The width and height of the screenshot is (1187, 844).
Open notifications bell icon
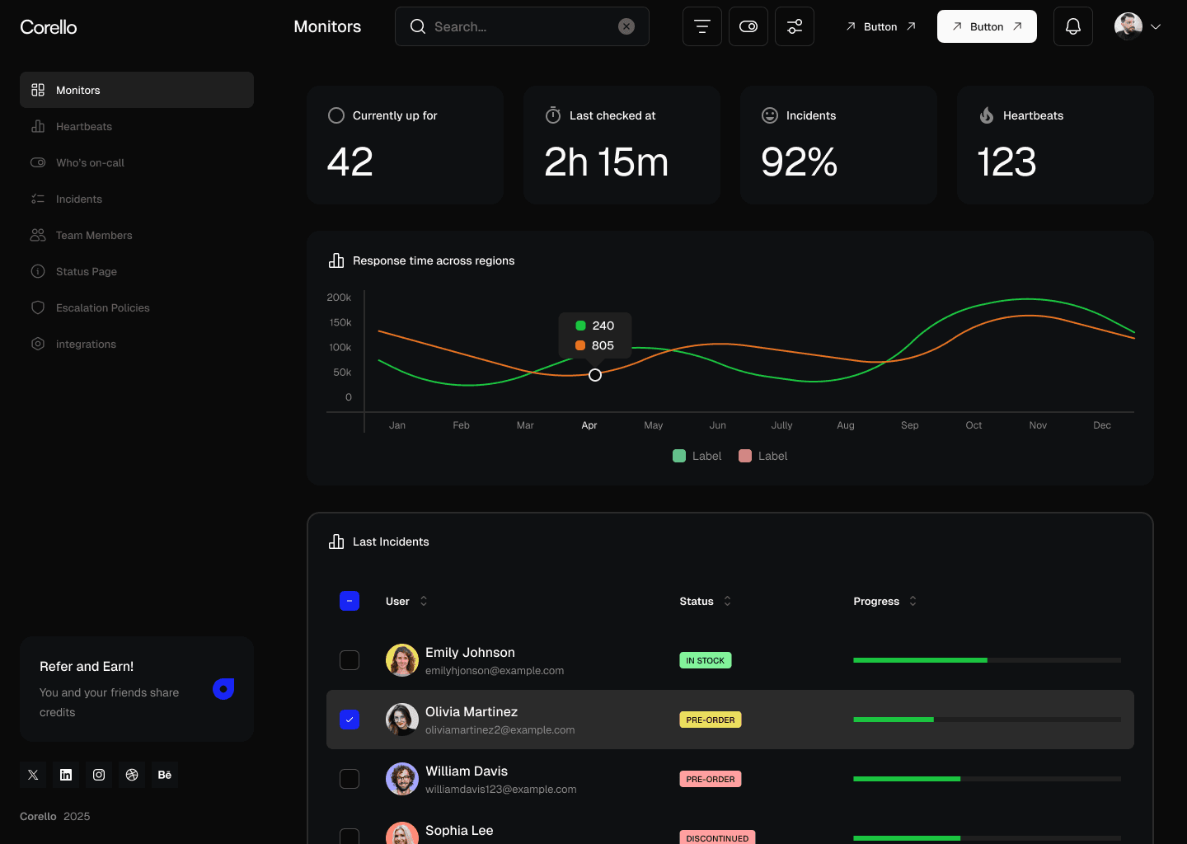point(1073,26)
